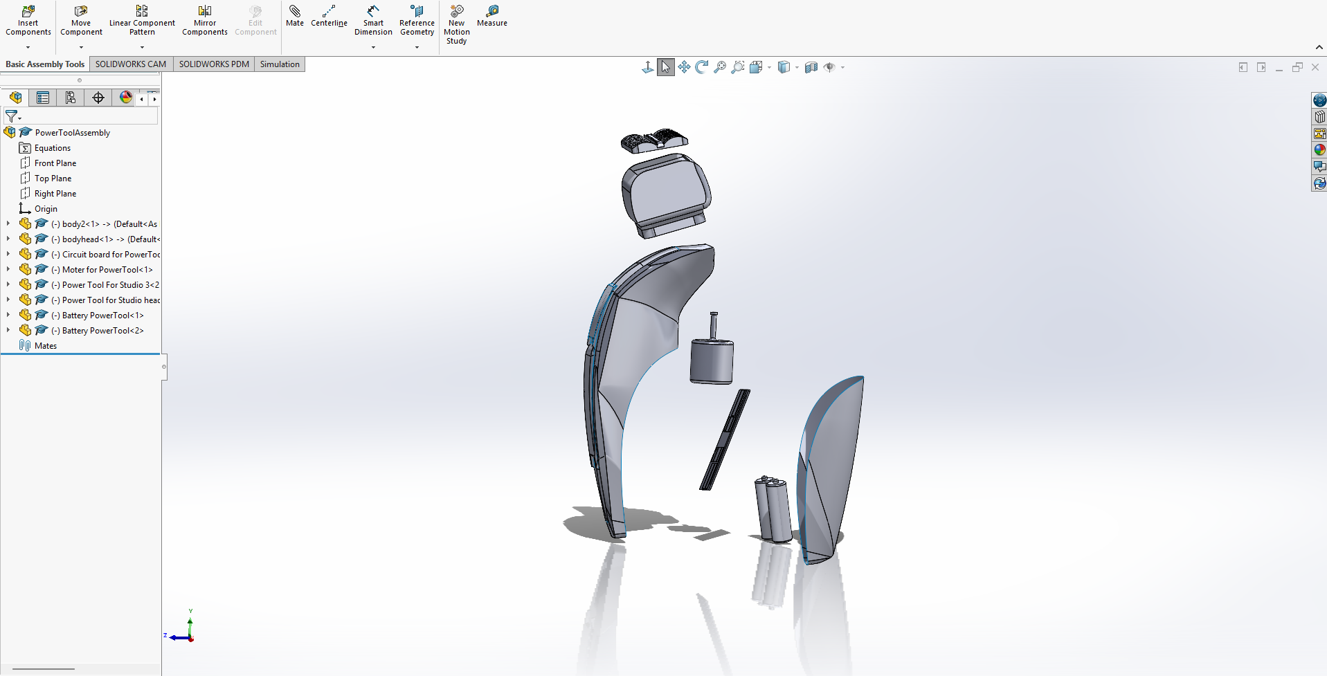Select the Front Plane item
Viewport: 1327px width, 676px height.
[55, 163]
